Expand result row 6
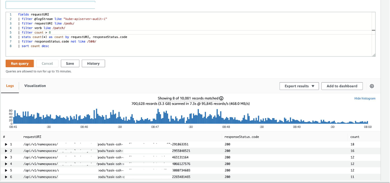The image size is (390, 183). coord(6,177)
